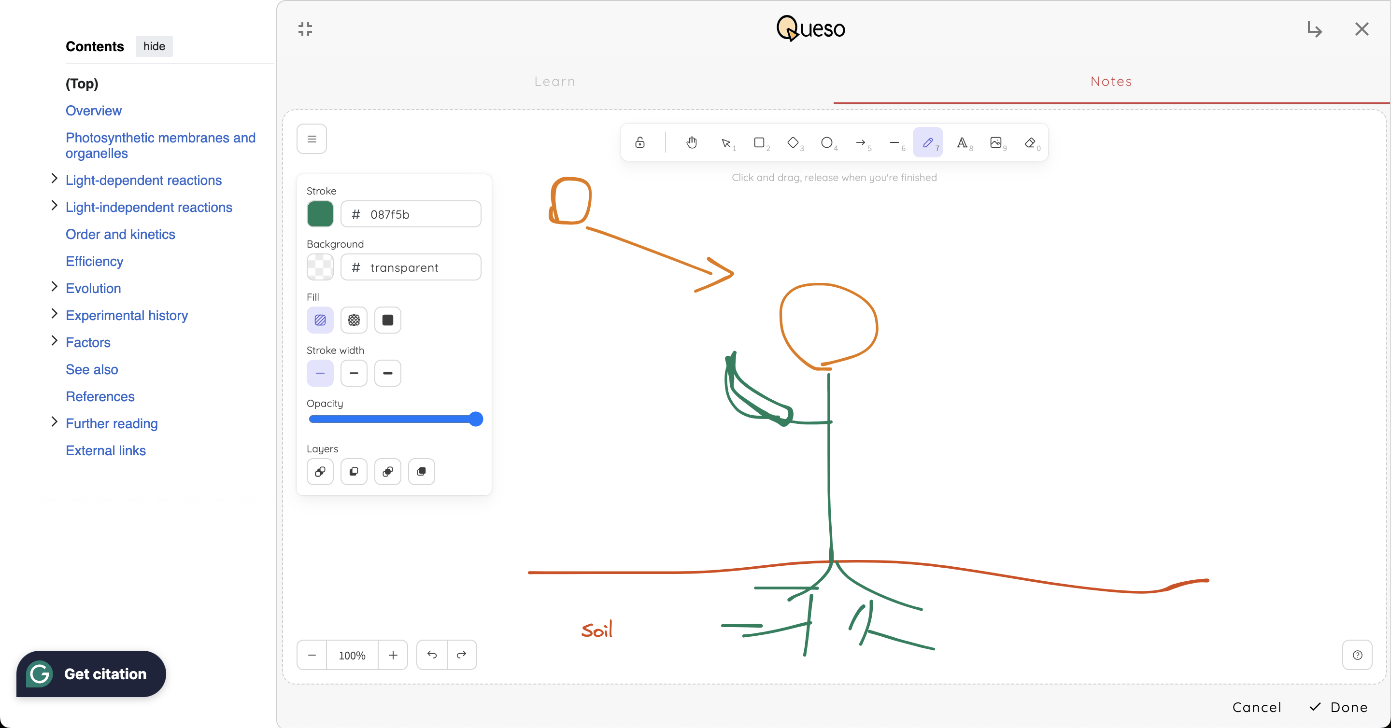The width and height of the screenshot is (1391, 728).
Task: Expand the Light-dependent reactions section
Action: coord(54,179)
